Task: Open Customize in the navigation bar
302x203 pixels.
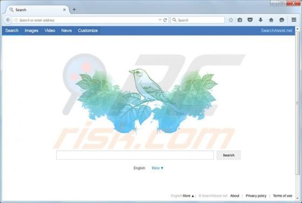Action: 88,30
